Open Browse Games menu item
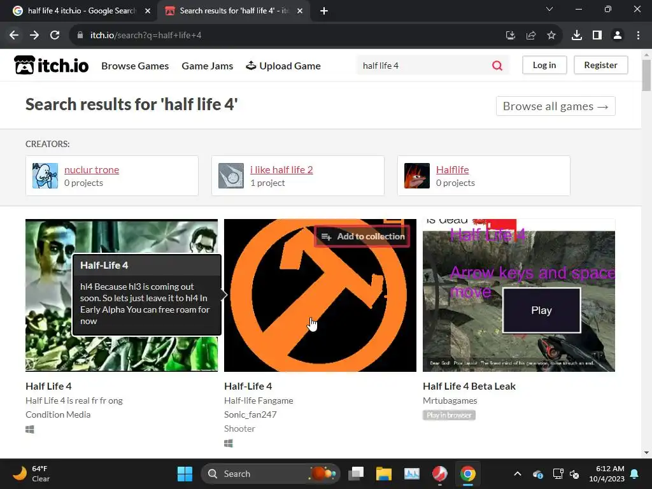 point(135,66)
